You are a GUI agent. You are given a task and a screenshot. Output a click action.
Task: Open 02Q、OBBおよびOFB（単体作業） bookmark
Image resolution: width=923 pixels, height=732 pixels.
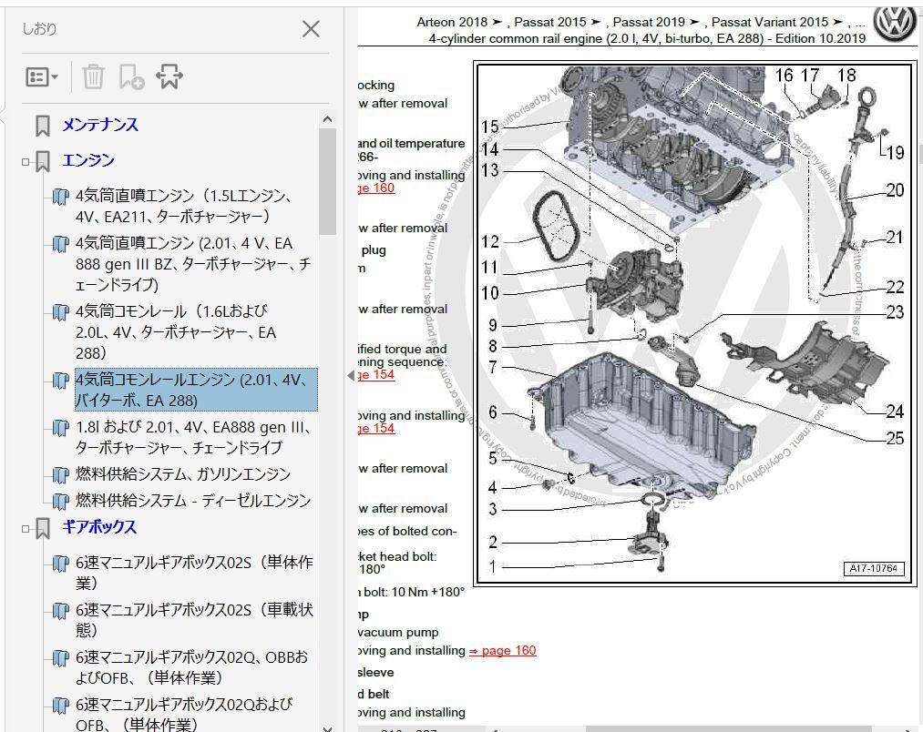[192, 667]
